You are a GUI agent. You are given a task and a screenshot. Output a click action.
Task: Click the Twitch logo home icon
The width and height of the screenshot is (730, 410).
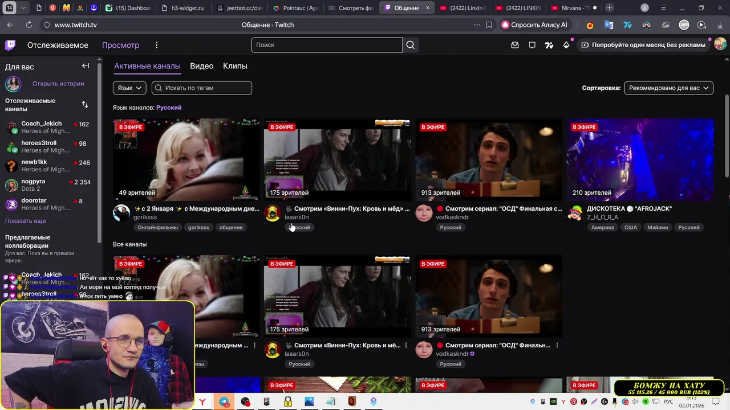point(10,45)
